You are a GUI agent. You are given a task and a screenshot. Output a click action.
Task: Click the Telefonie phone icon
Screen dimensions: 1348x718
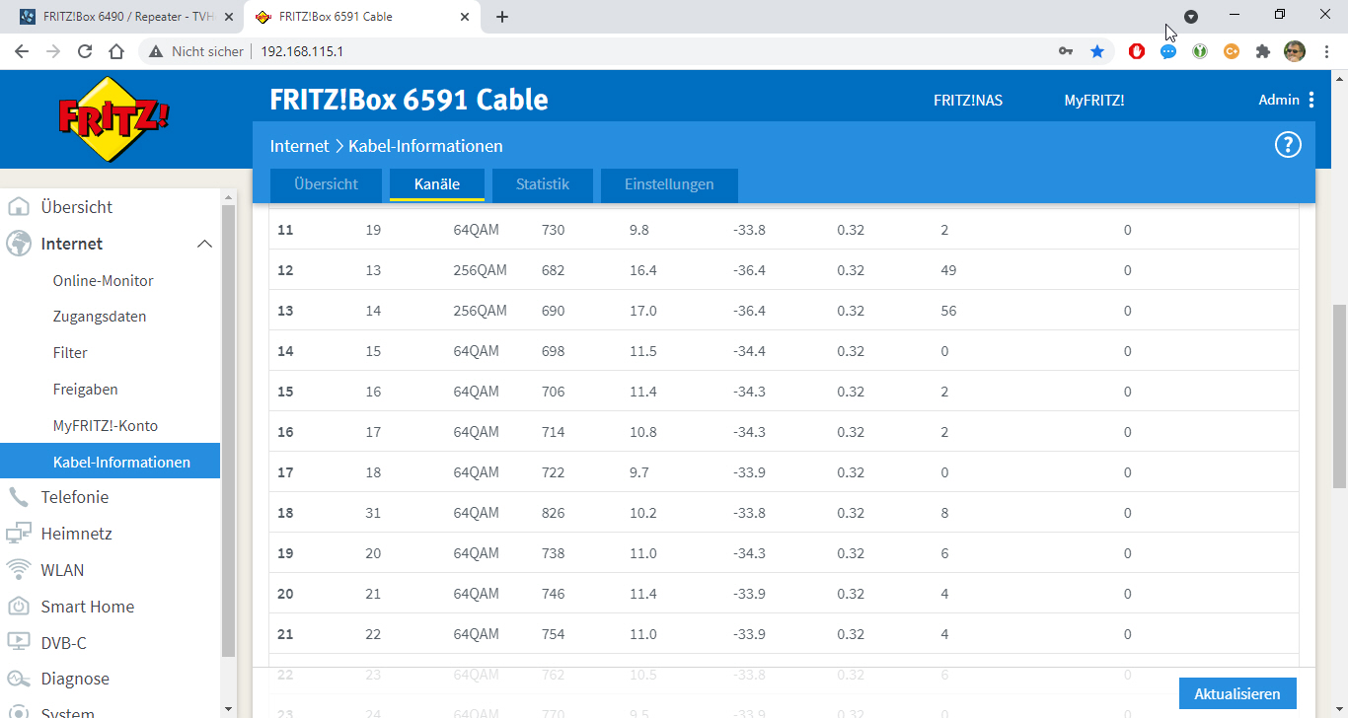[18, 497]
